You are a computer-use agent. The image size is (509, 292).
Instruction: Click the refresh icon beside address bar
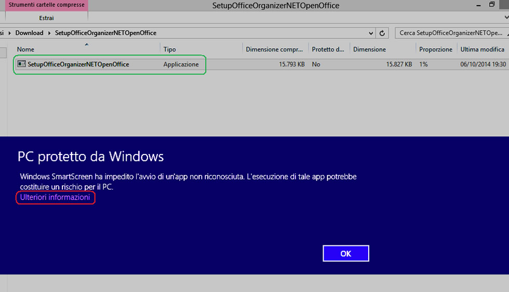tap(382, 33)
